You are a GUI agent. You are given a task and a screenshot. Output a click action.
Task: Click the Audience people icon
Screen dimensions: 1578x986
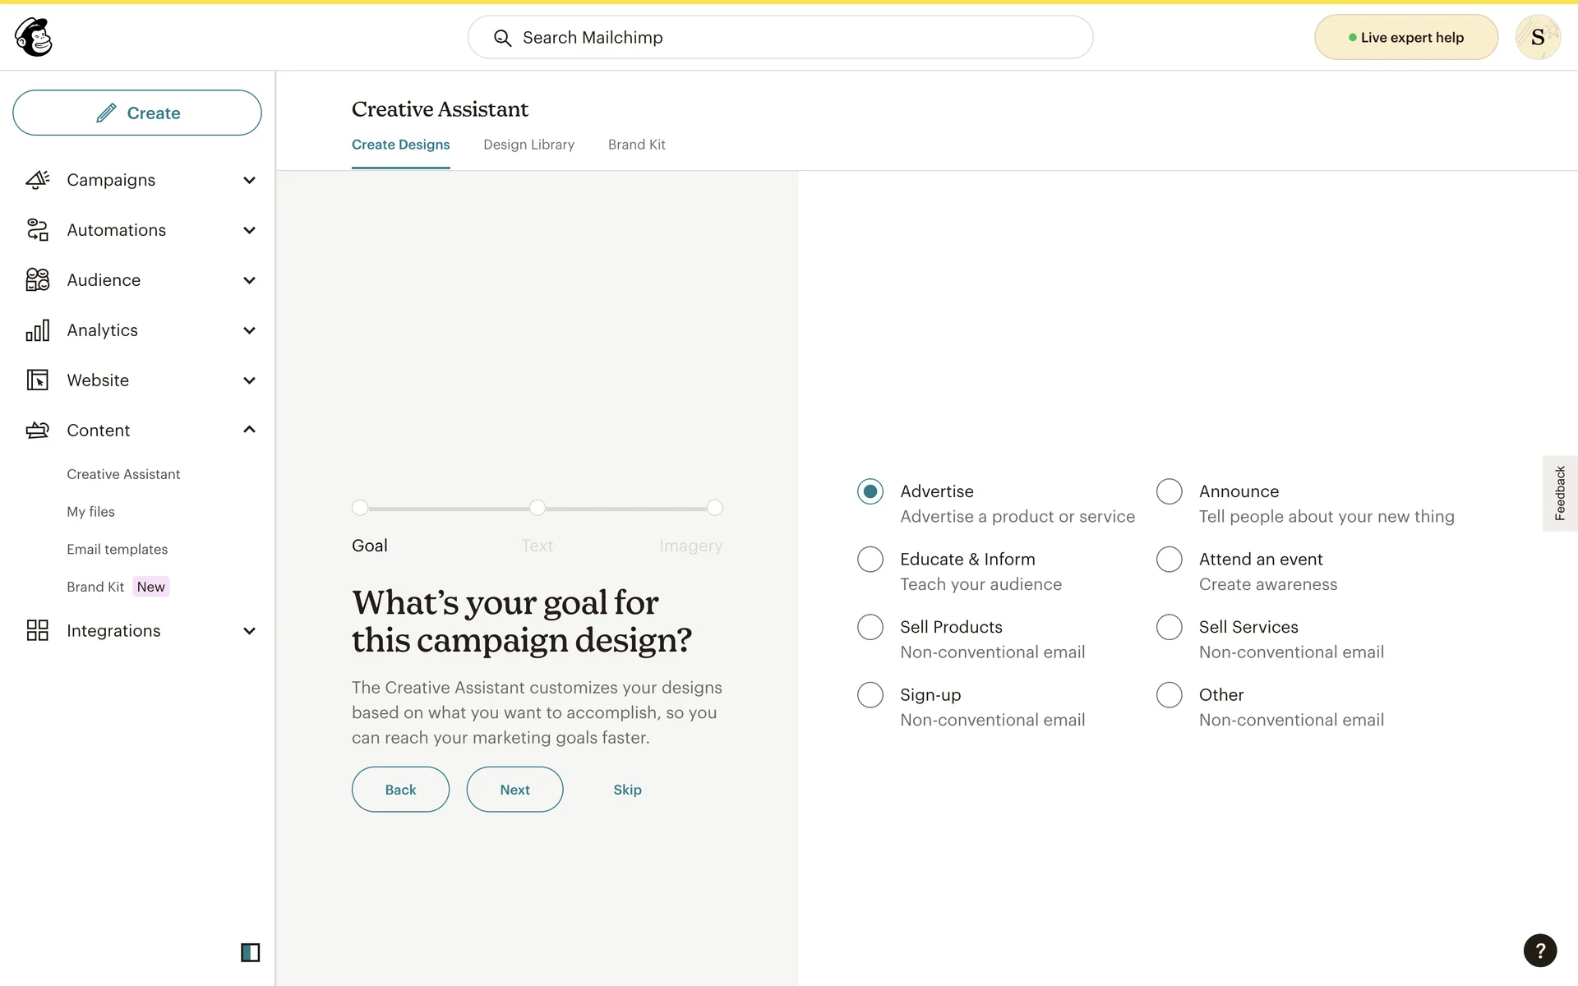[38, 280]
